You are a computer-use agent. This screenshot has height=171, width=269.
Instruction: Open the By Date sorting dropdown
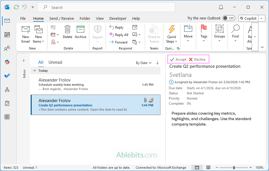click(144, 63)
